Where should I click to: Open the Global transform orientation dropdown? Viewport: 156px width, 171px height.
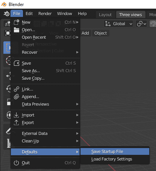point(118,24)
